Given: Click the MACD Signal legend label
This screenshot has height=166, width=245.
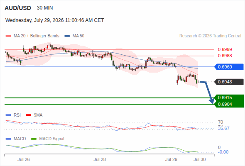Looking at the screenshot, I should (x=52, y=139).
